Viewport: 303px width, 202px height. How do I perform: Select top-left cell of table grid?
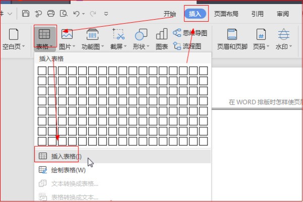tap(42, 71)
